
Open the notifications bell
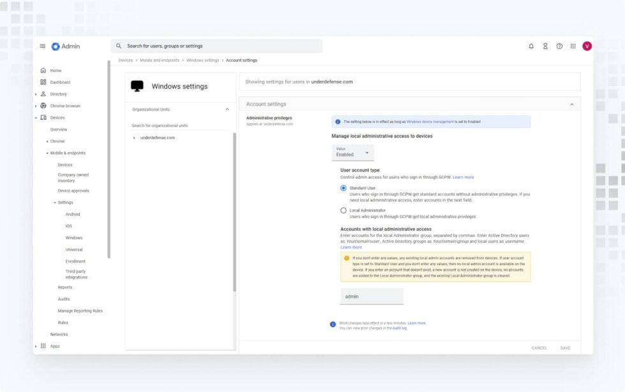click(x=530, y=46)
